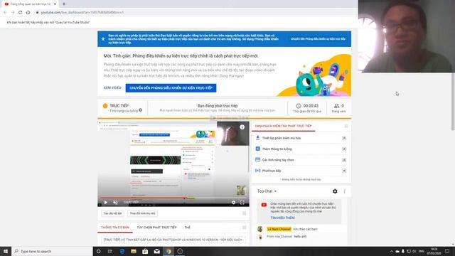The width and height of the screenshot is (455, 256).
Task: Click OBS Studio taskbar icon
Action: point(180,251)
